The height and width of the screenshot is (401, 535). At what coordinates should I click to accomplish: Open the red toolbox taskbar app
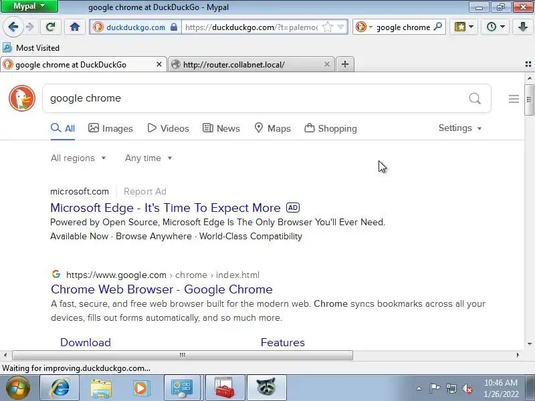[x=225, y=388]
